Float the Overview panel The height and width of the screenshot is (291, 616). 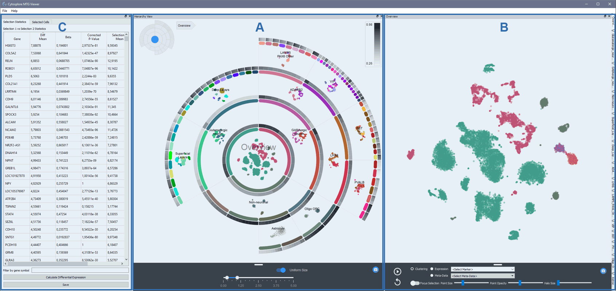pyautogui.click(x=605, y=16)
